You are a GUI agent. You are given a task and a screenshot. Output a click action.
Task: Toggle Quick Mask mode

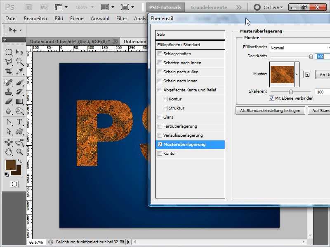pos(14,184)
